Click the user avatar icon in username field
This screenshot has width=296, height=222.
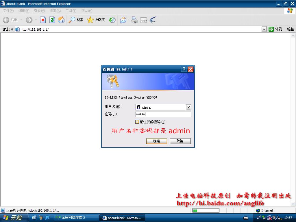tap(138, 107)
